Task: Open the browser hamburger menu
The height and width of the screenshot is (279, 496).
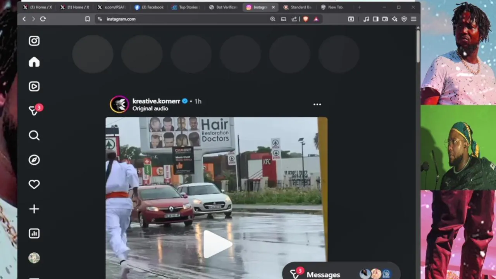Action: [x=413, y=19]
